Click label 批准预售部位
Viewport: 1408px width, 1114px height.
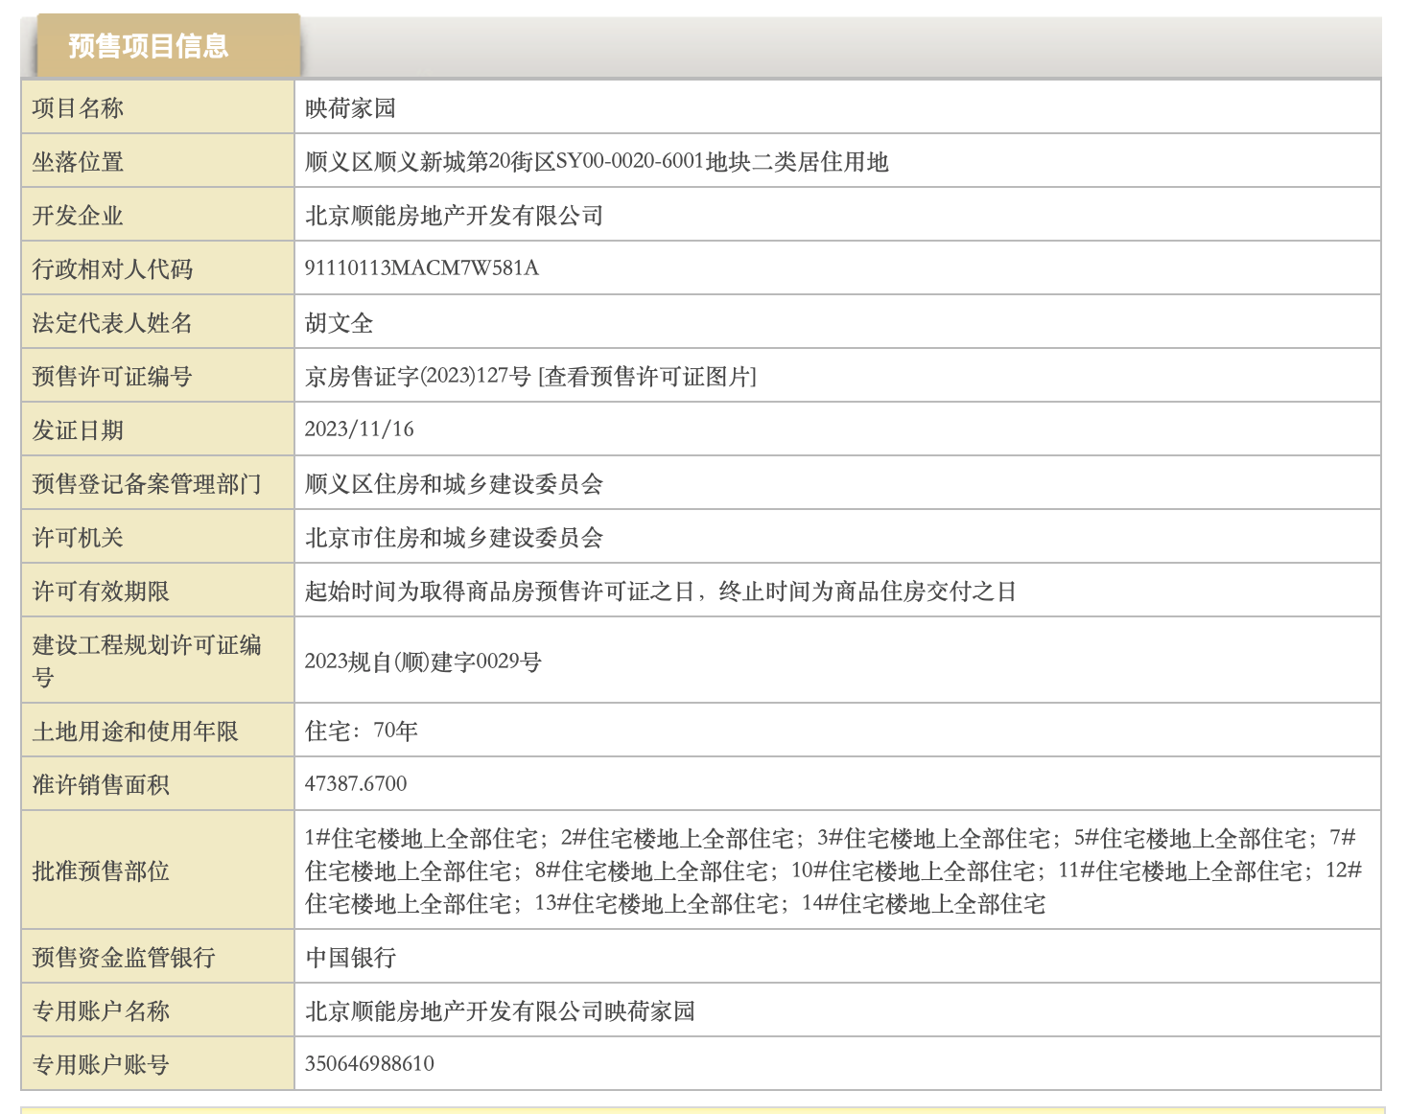(x=101, y=870)
